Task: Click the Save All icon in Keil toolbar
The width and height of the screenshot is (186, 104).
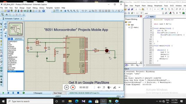Action: point(132,9)
